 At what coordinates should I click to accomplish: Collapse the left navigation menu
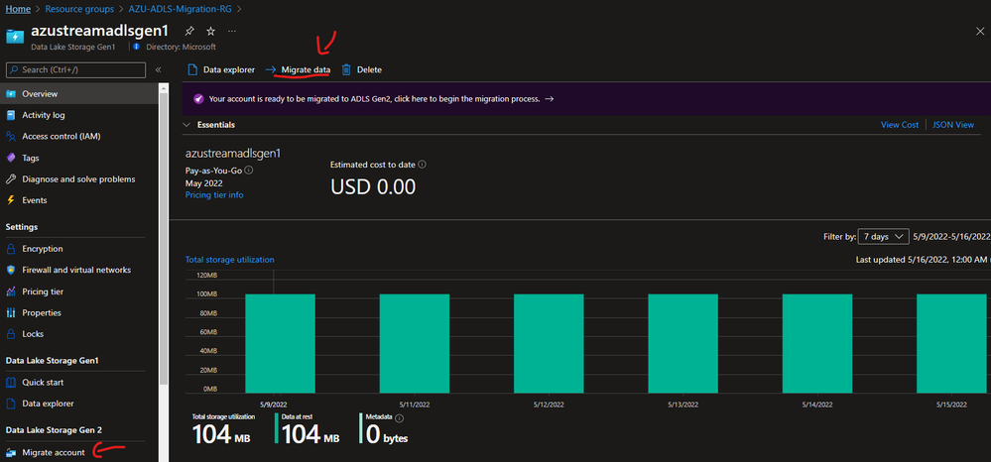(x=158, y=69)
